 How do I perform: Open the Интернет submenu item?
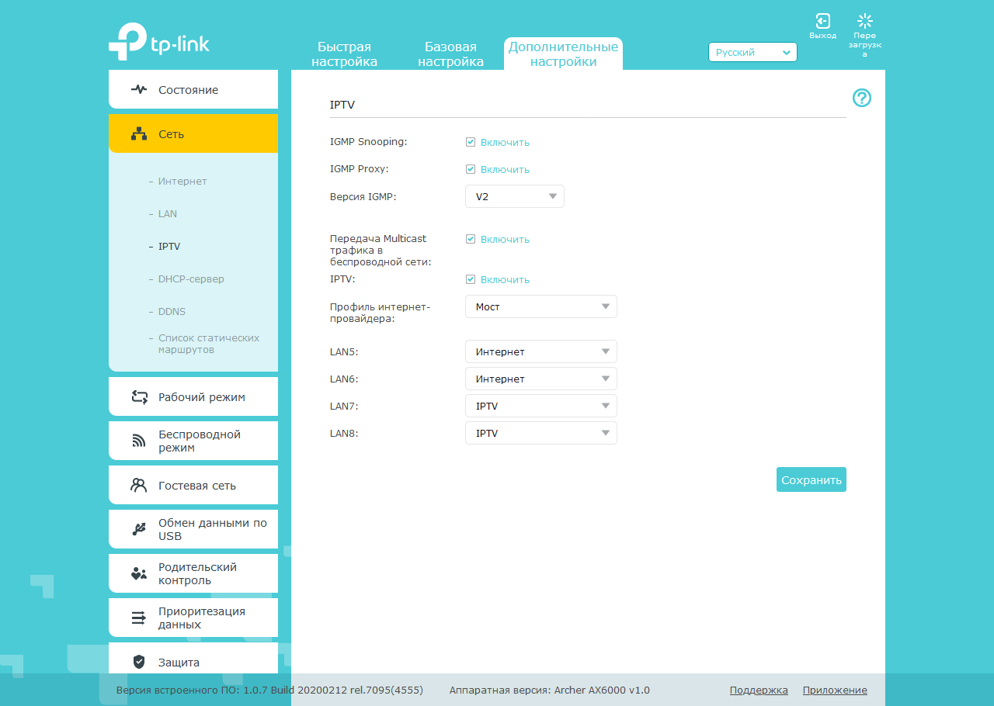[x=182, y=181]
